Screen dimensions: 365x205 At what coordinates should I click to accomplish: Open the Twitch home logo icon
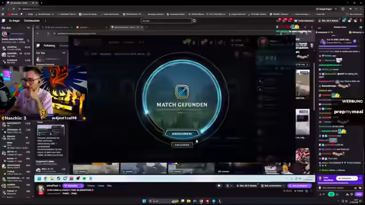(x=3, y=20)
